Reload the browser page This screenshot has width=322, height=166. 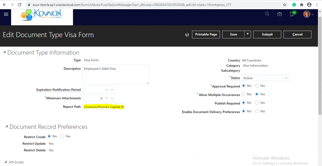tap(19, 5)
